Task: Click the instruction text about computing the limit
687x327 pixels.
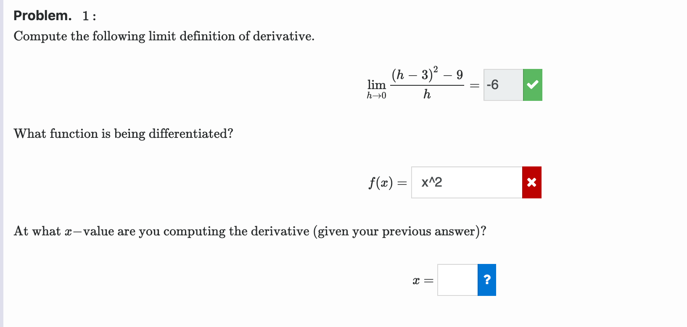Action: click(x=164, y=36)
